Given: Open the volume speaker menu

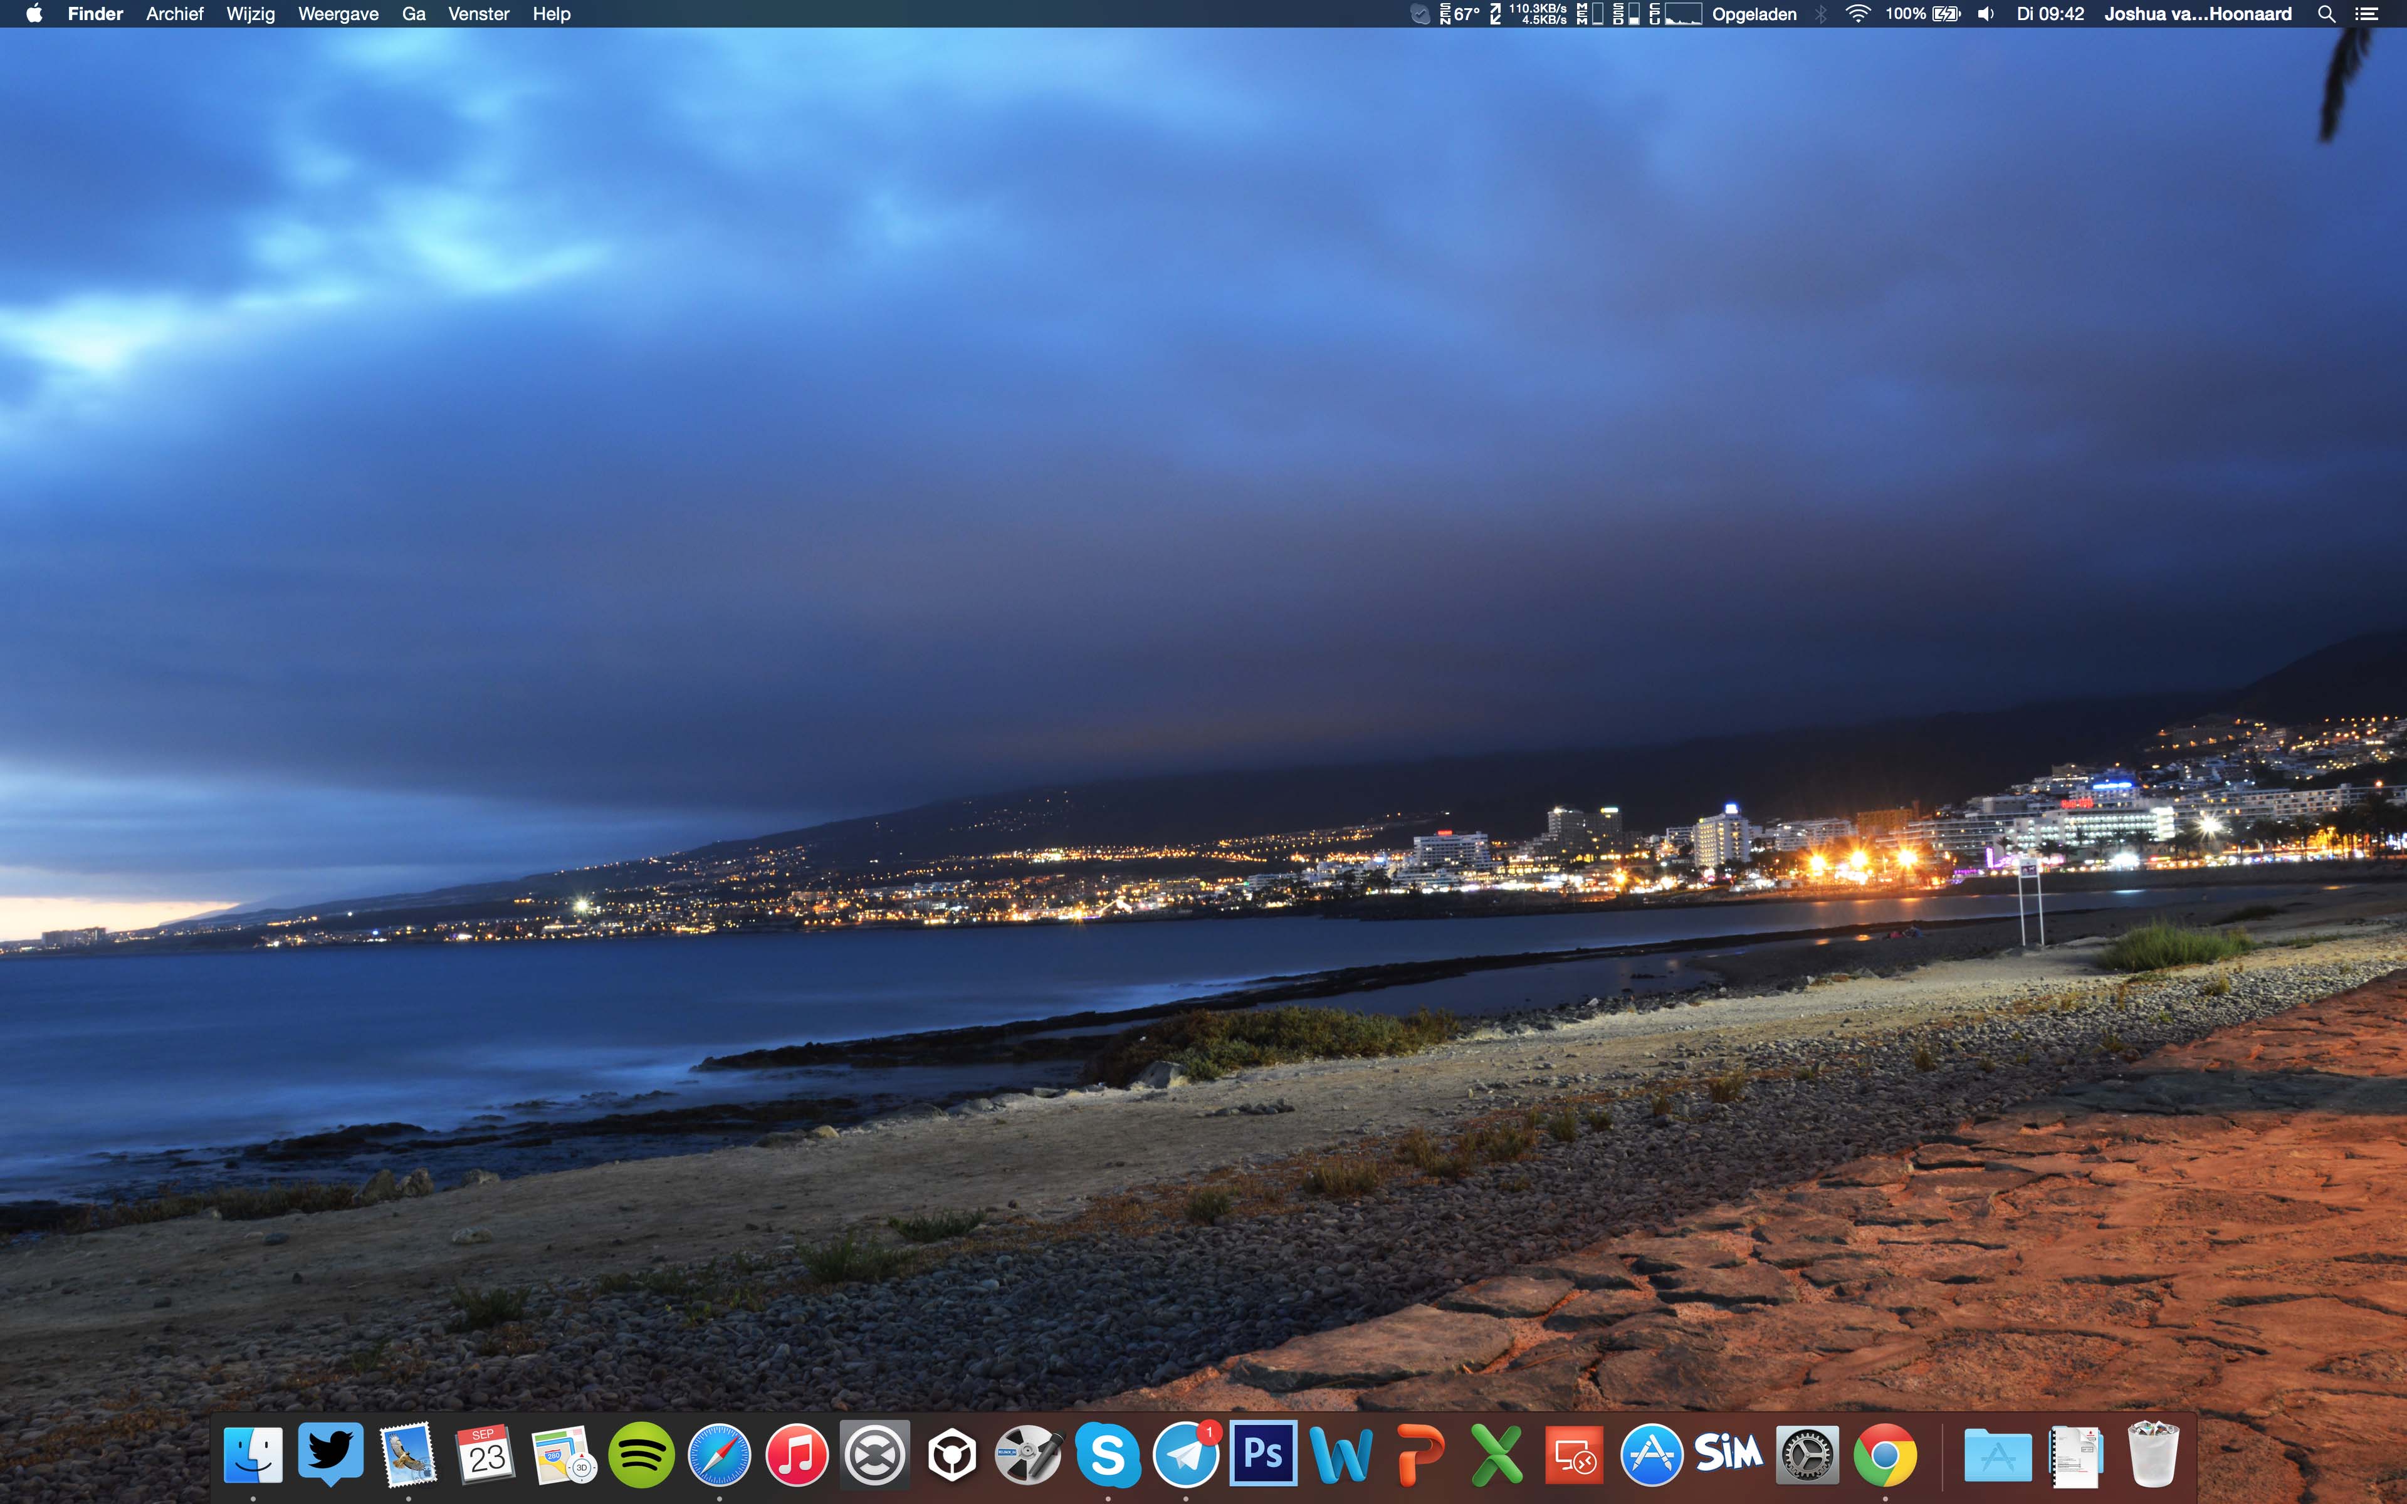Looking at the screenshot, I should point(1985,14).
